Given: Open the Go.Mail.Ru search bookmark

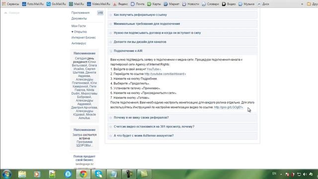Looking at the screenshot, I should click(56, 4).
